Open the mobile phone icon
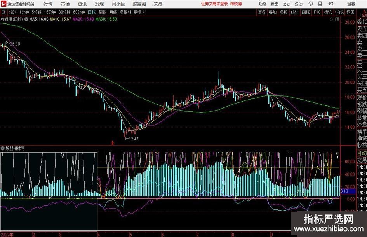Viewport: 367px width, 237px height. [x=320, y=4]
